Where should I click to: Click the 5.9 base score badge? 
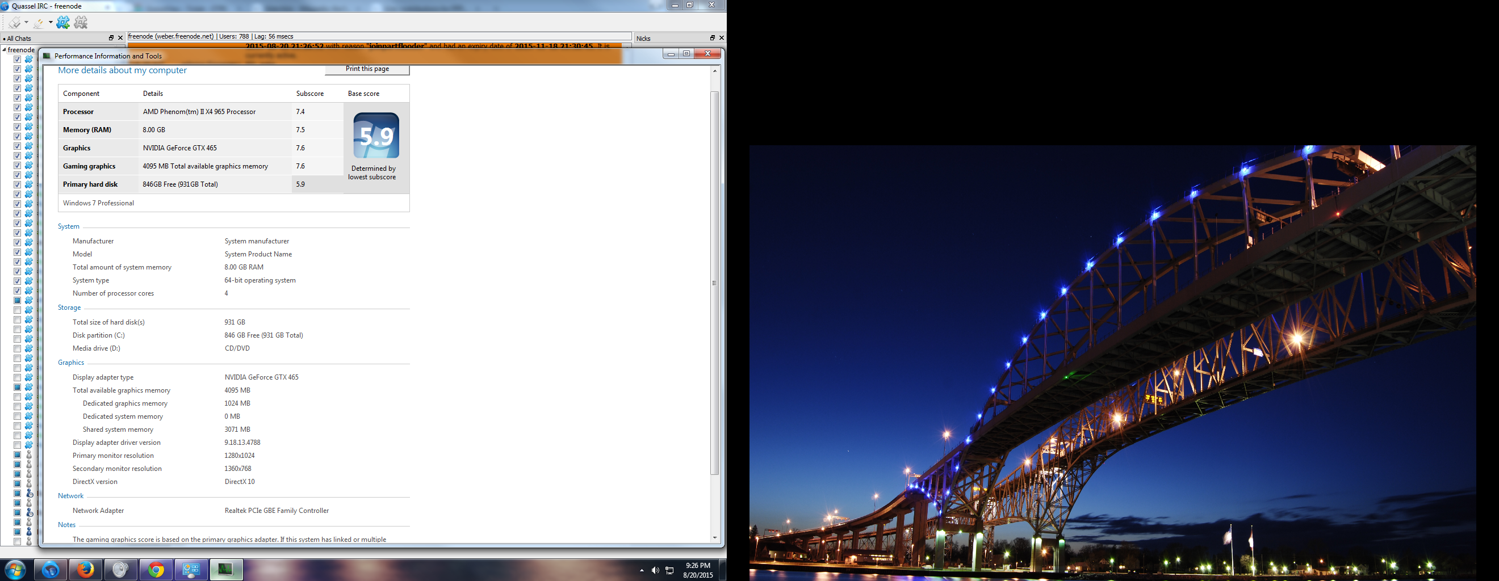pyautogui.click(x=376, y=136)
